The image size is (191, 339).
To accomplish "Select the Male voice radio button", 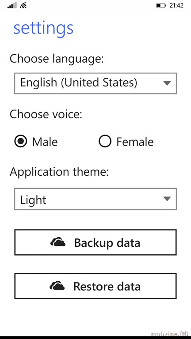I will [x=21, y=141].
